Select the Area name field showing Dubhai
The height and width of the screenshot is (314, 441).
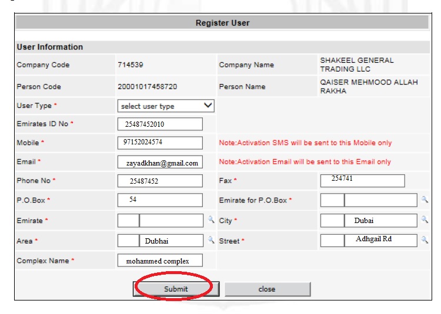[171, 241]
